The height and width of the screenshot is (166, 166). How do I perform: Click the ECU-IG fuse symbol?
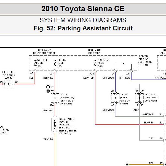(55, 63)
